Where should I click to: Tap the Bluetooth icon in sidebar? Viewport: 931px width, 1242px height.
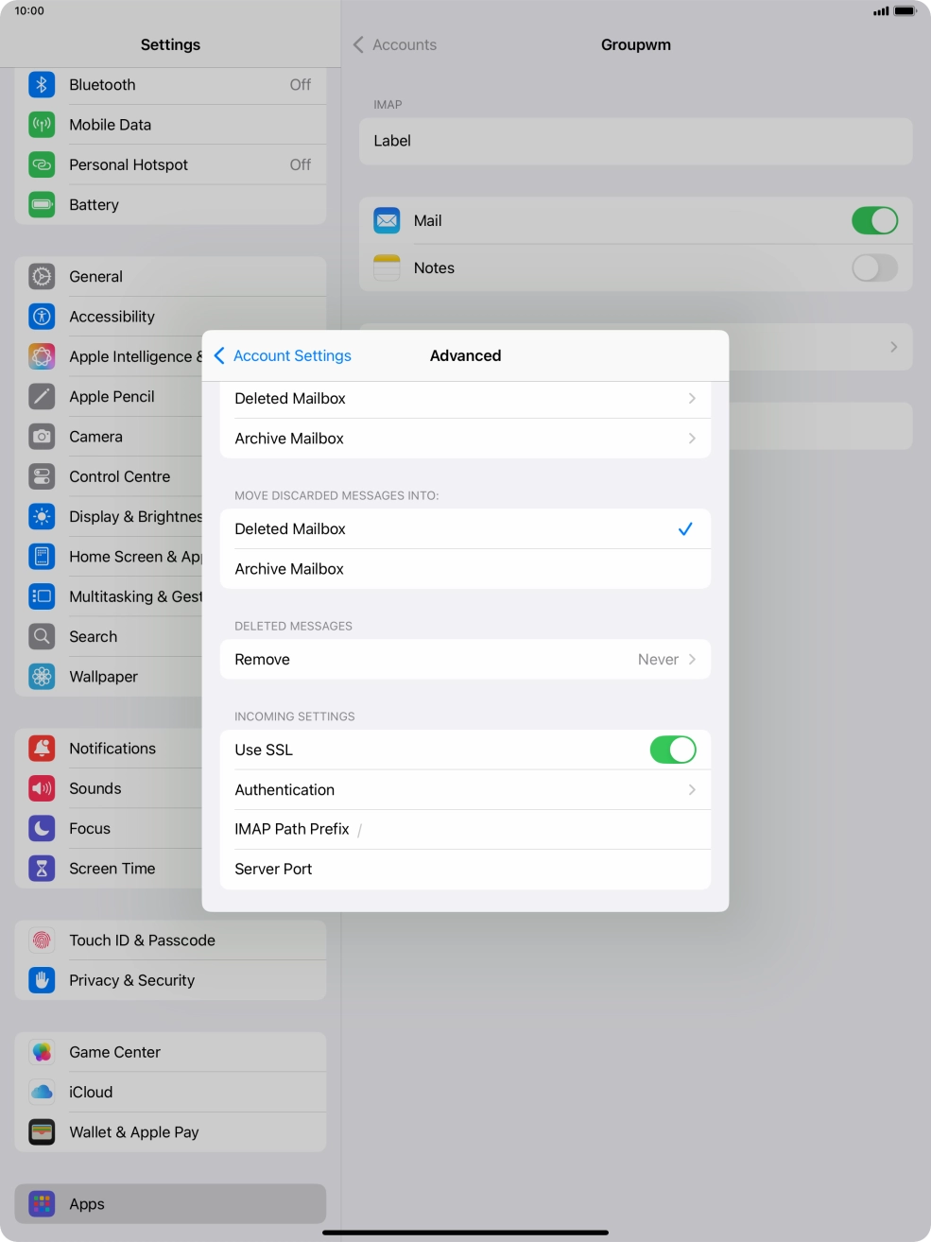pos(42,85)
